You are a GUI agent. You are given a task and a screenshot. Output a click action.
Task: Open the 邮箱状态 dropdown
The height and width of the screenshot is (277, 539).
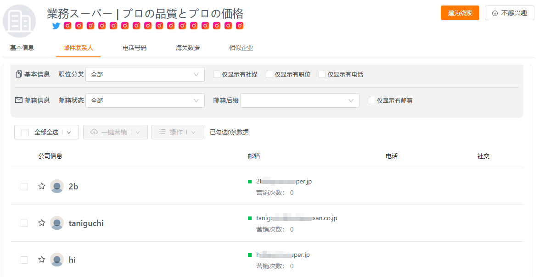(x=145, y=100)
